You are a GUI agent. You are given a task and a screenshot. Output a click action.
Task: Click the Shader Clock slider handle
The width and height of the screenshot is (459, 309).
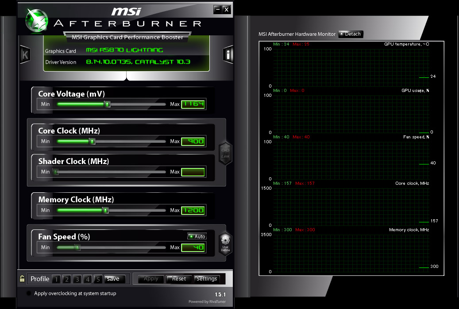[x=56, y=172]
